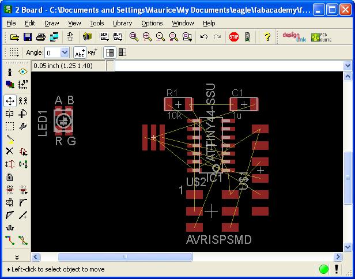Click the traffic light Go icon

coord(247,36)
